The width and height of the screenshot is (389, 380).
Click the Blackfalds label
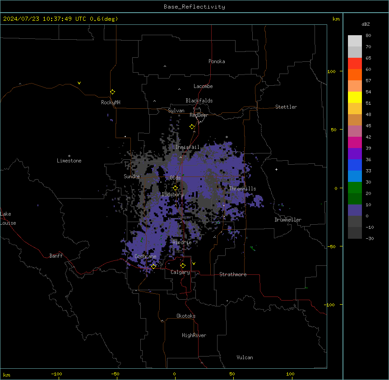(x=199, y=101)
